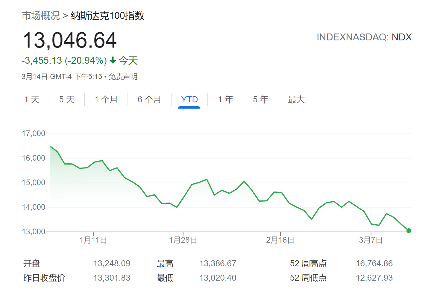The width and height of the screenshot is (437, 292).
Task: Click the 52 周低点 label
Action: (308, 278)
